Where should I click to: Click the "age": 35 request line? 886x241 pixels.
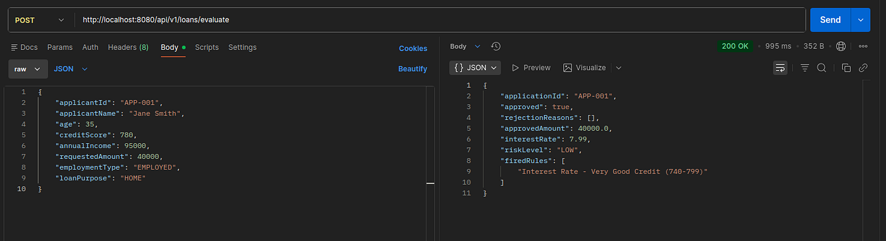click(77, 124)
